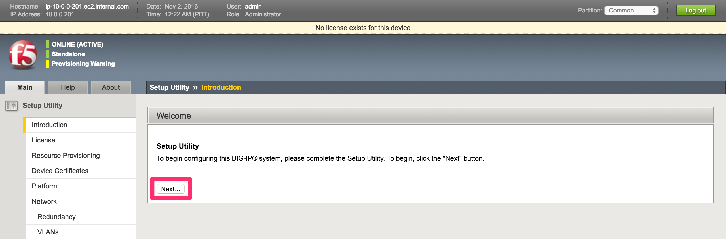Select the Main tab
726x239 pixels.
[x=25, y=87]
